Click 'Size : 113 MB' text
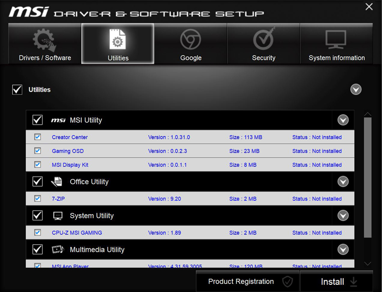This screenshot has width=382, height=292. pos(245,137)
